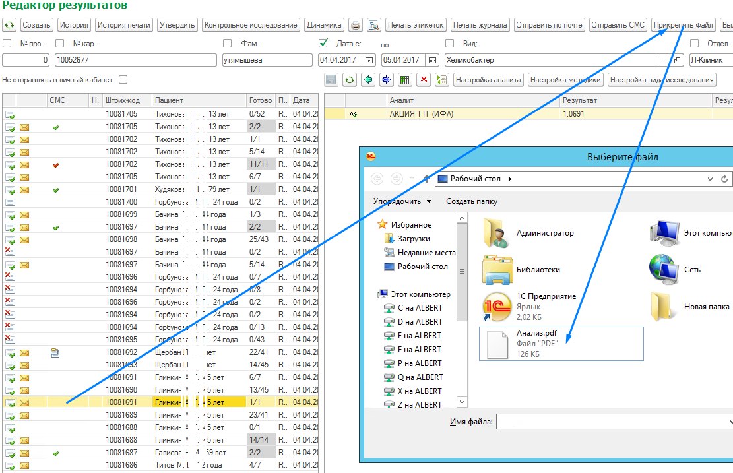Toggle the Дата с checkbox
733x473 pixels.
pos(323,43)
